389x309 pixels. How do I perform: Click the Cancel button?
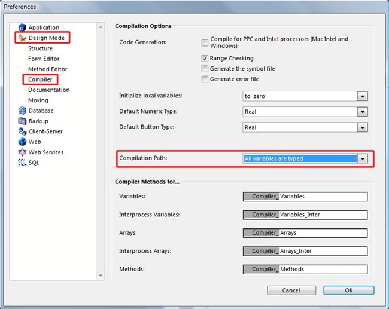291,290
